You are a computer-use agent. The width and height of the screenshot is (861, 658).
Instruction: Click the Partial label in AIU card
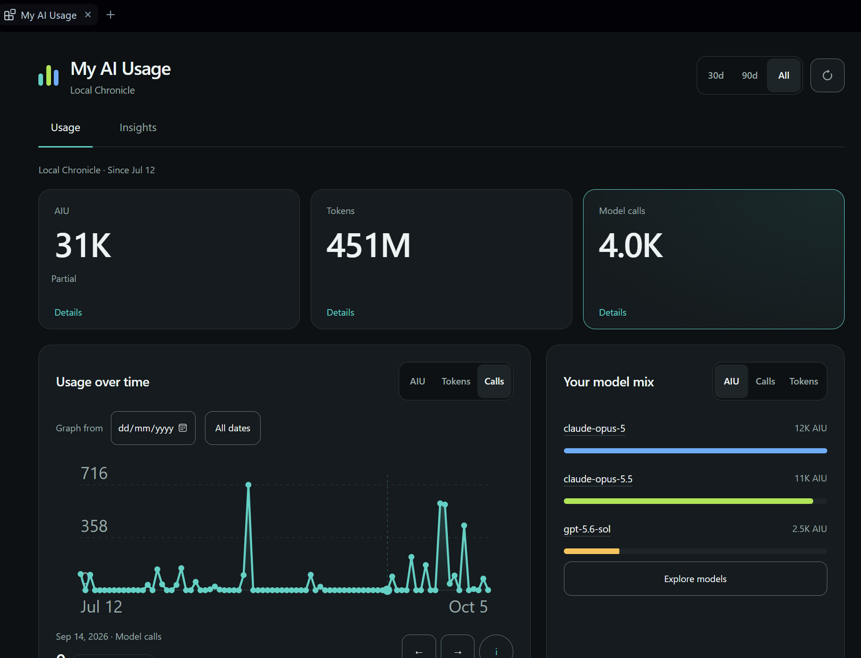pos(64,279)
